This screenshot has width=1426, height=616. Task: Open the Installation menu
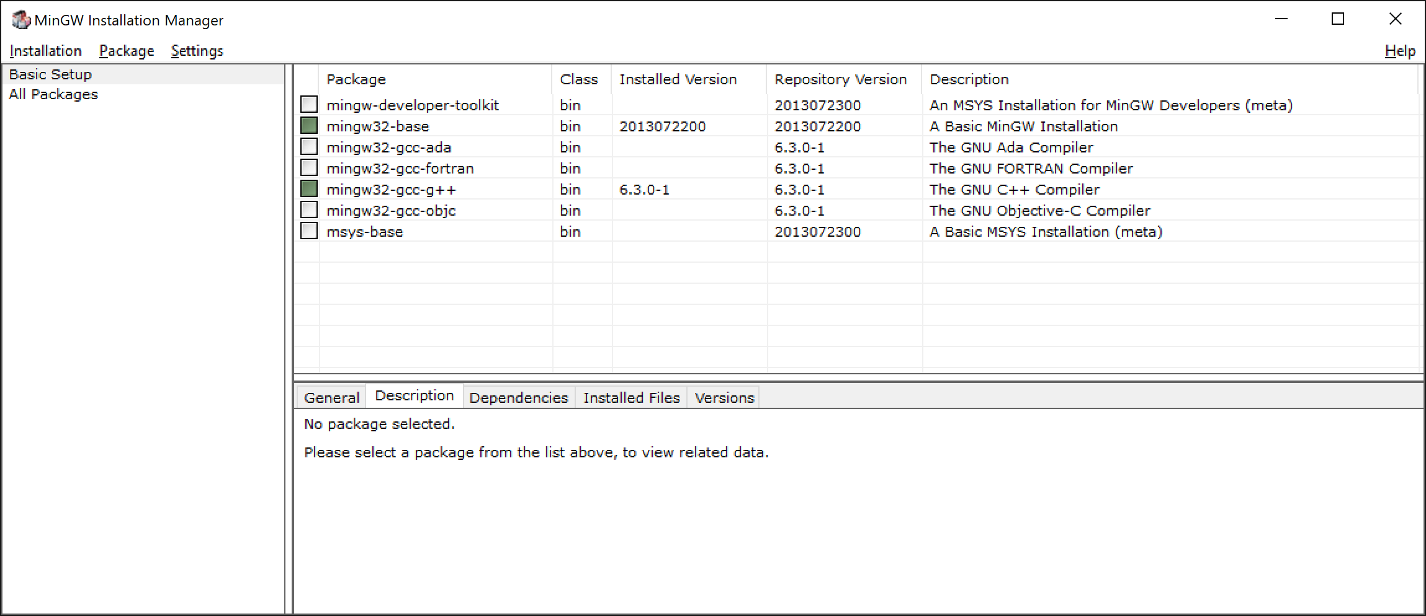click(46, 51)
